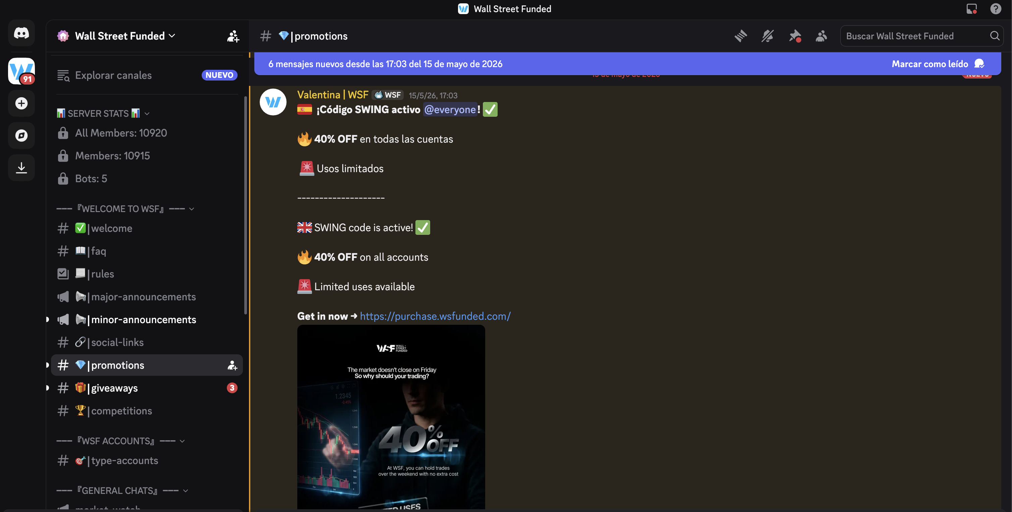Click the All Members: 10920 stat channel
Screen dimensions: 1012x512
[x=147, y=133]
